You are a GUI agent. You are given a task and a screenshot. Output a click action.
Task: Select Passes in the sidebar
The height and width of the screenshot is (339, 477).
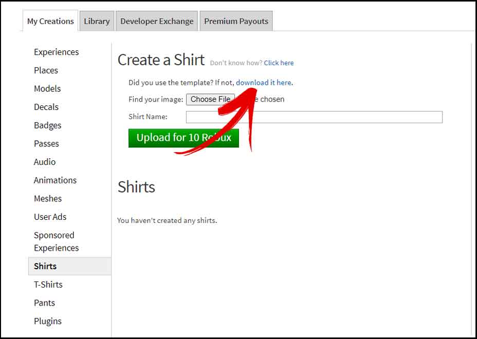[46, 144]
